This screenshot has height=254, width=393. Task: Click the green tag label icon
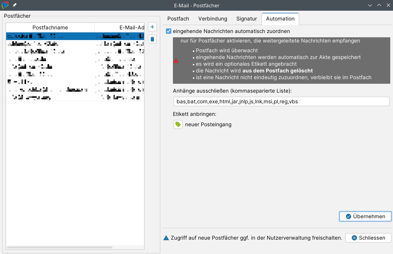178,124
